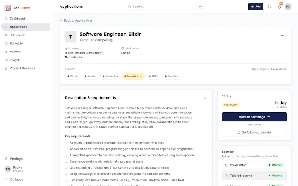Go to Job search page
This screenshot has width=298, height=186.
26,35
